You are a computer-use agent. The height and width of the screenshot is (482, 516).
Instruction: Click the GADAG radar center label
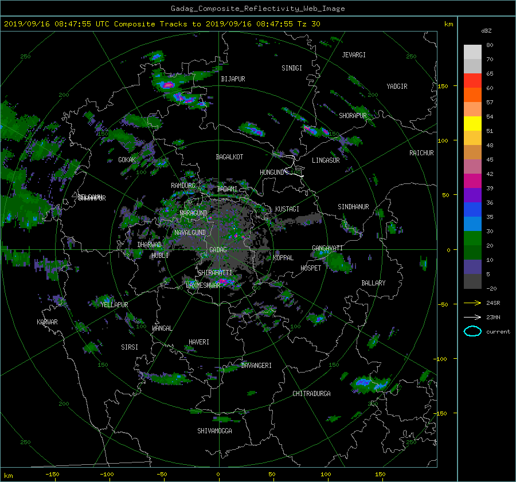coord(218,250)
